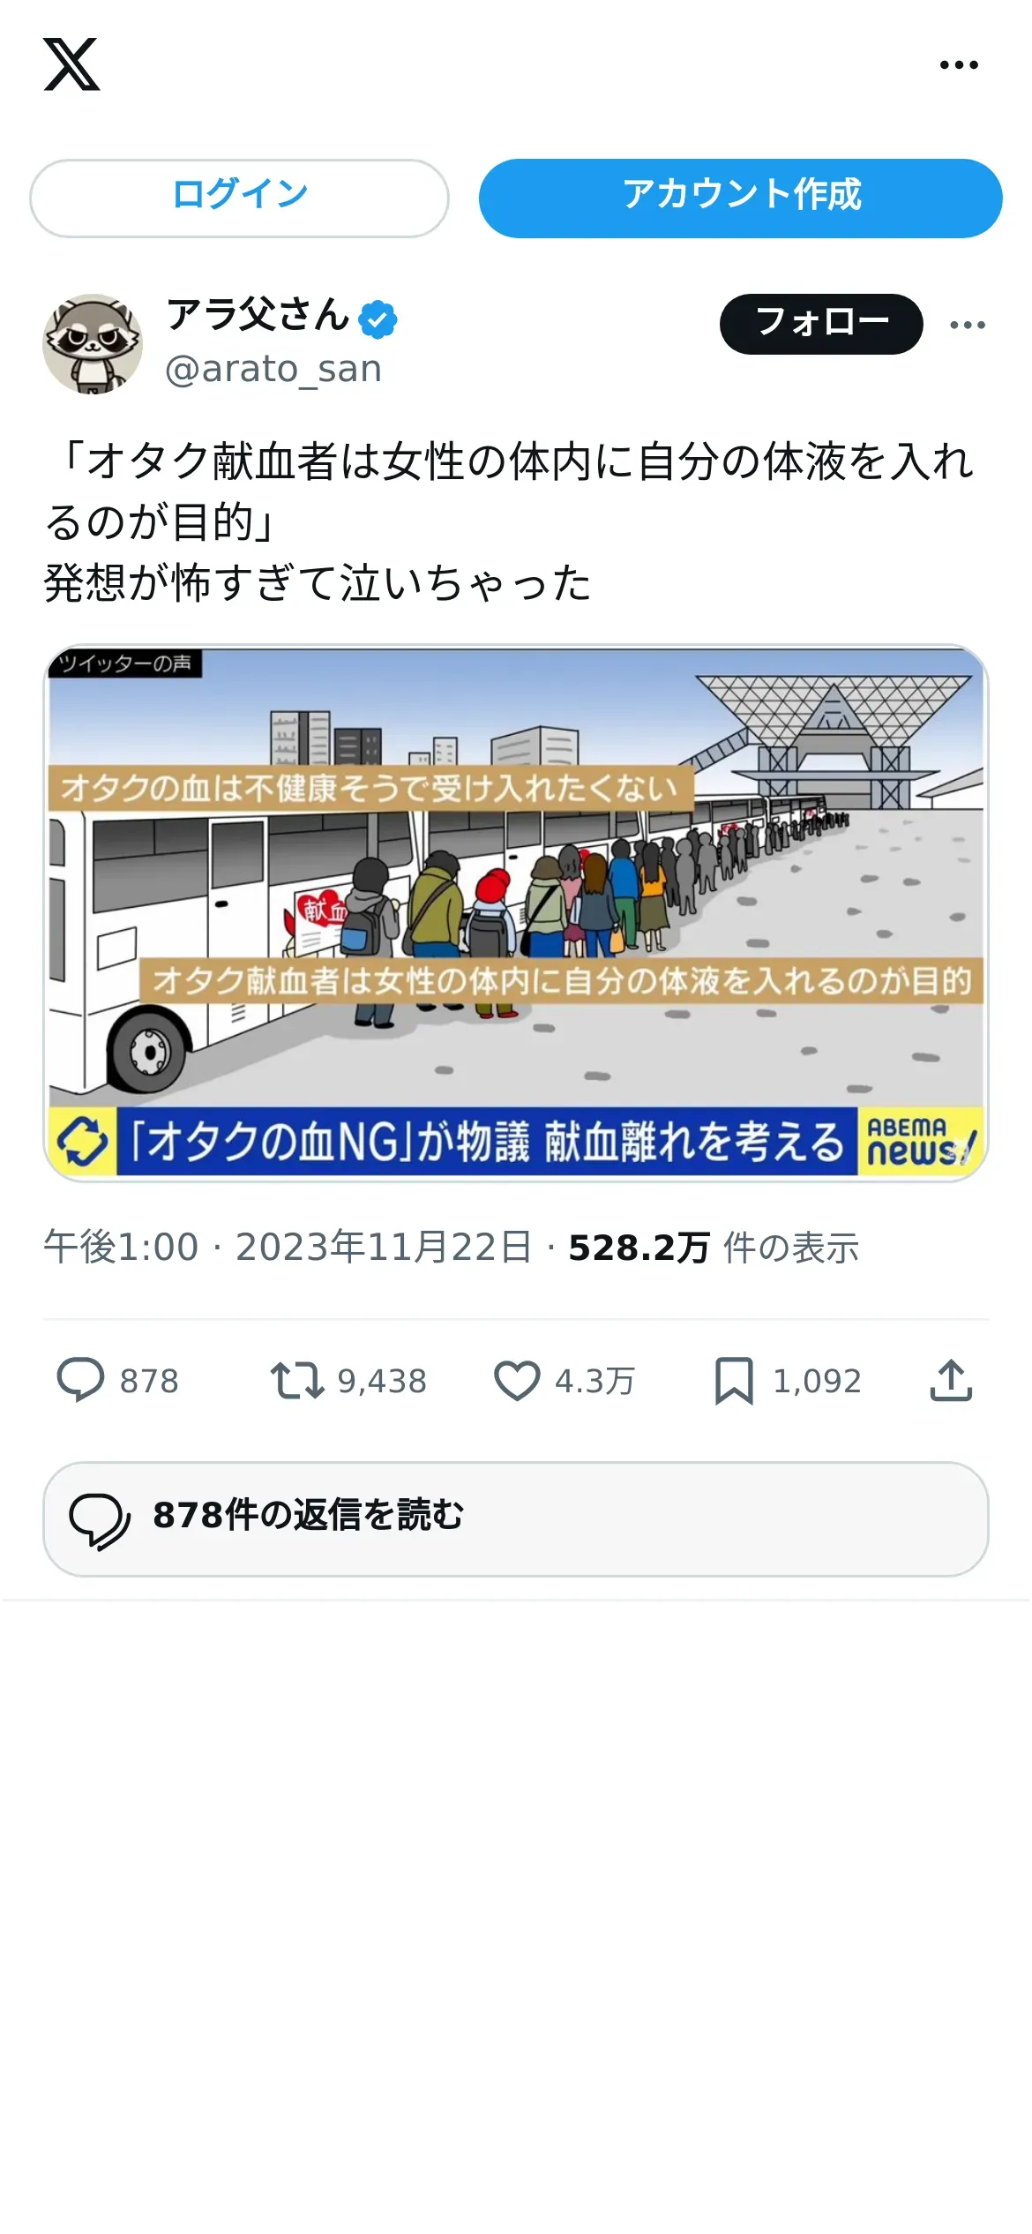Open the raccoon profile avatar
The width and height of the screenshot is (1032, 2234).
click(93, 343)
